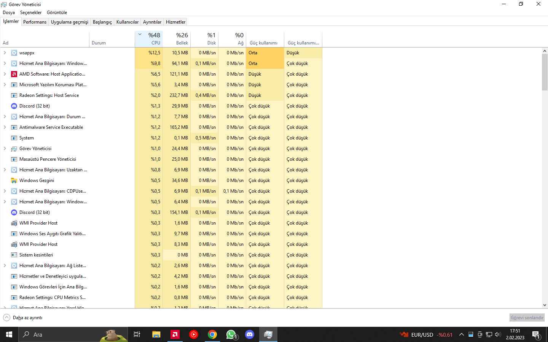Click the scrollbar down arrow
The width and height of the screenshot is (548, 342).
pos(545,305)
